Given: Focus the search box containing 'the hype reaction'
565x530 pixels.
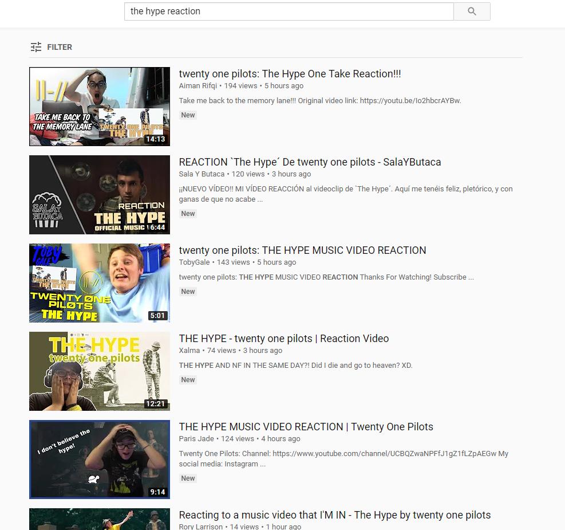Looking at the screenshot, I should coord(289,11).
